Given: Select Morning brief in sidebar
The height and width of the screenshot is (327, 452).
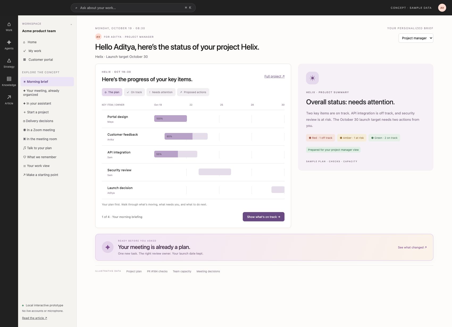Looking at the screenshot, I should (x=47, y=81).
